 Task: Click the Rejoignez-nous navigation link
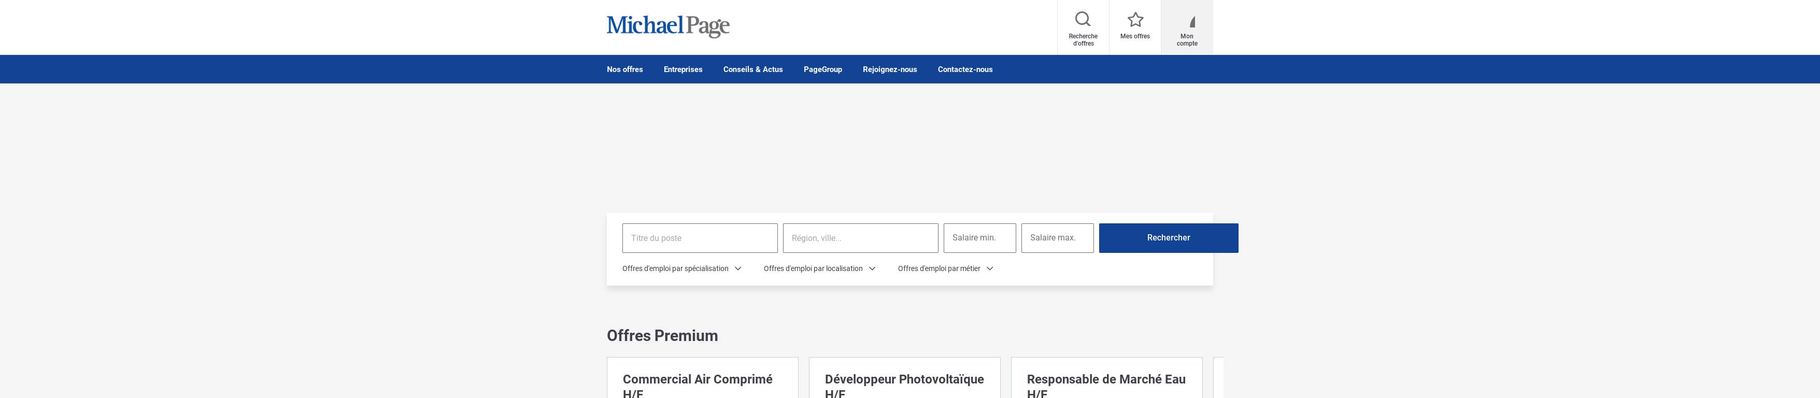[x=889, y=69]
